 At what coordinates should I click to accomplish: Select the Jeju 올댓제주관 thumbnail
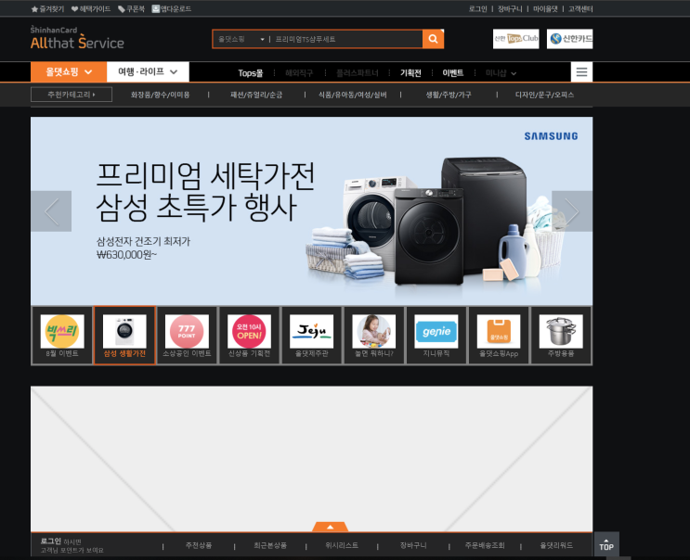[311, 336]
